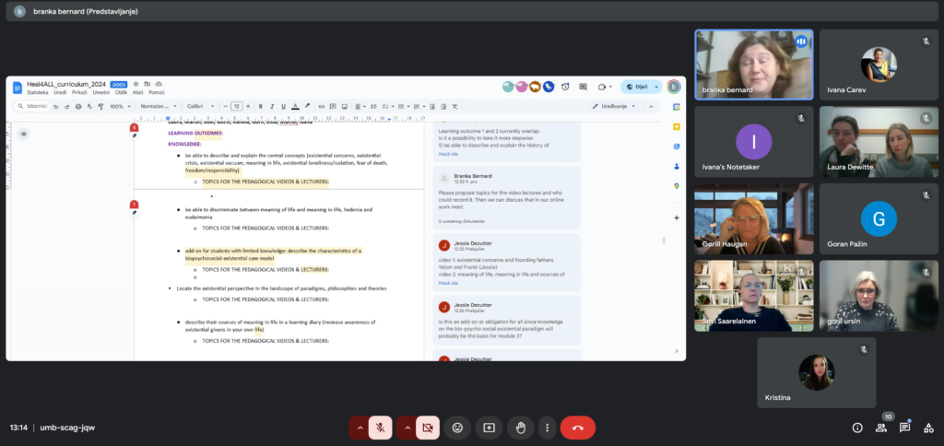Expand video settings chevron beside camera
Viewport: 944px width, 446px height.
point(407,428)
